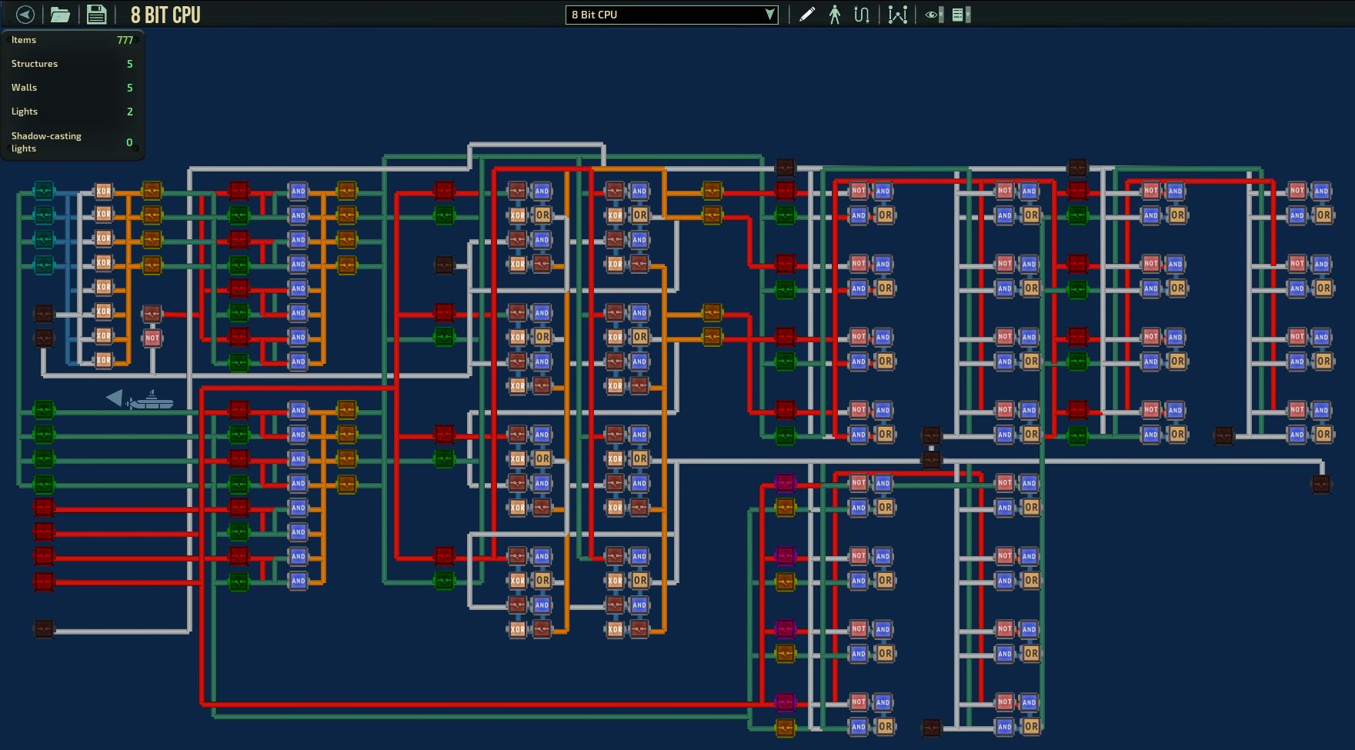Viewport: 1355px width, 750px height.
Task: Open the node graph connection tool
Action: click(x=898, y=14)
